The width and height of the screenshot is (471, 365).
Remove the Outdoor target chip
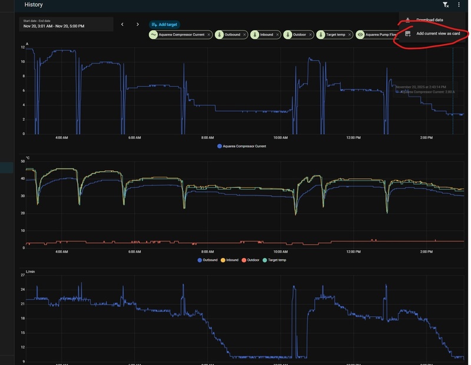(310, 35)
